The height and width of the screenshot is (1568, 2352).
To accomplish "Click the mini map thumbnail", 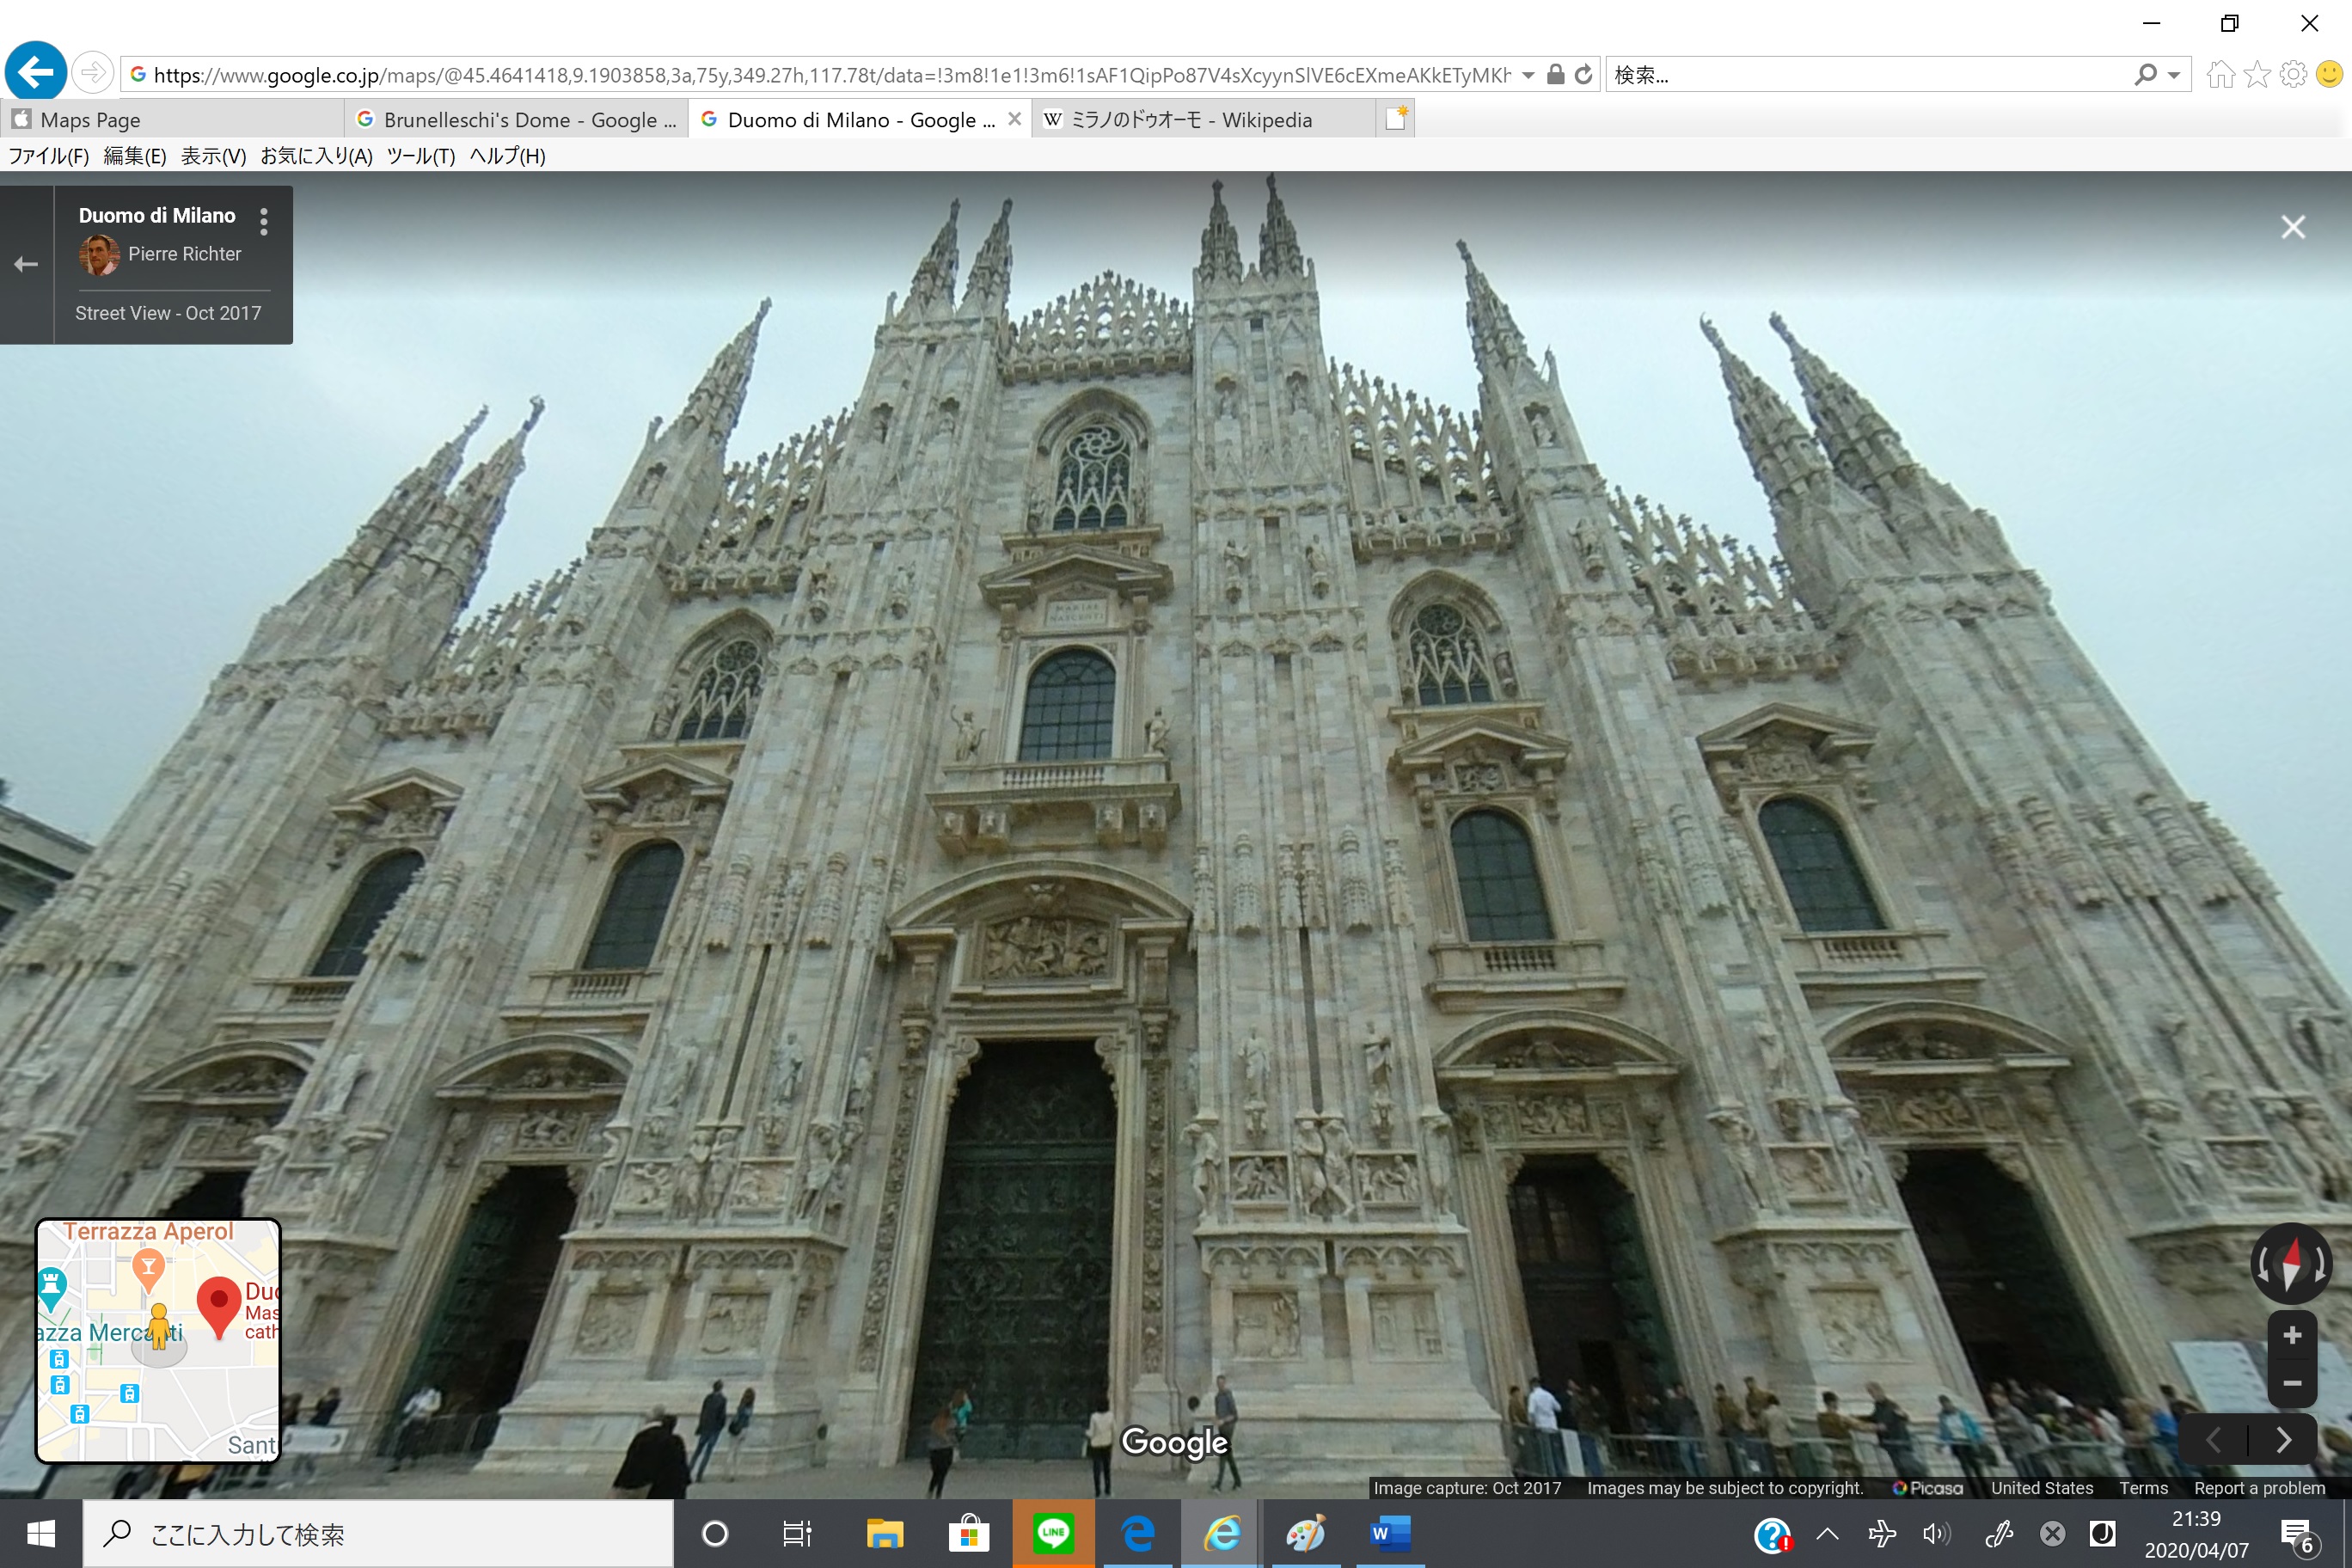I will point(158,1340).
